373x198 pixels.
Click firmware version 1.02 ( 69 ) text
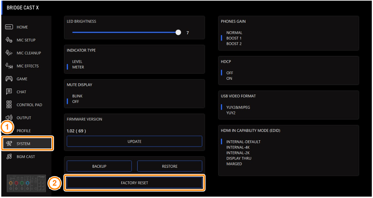click(76, 131)
